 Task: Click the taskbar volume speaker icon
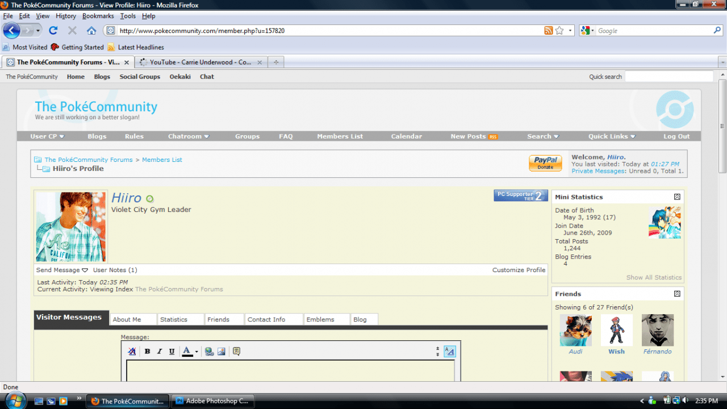point(686,400)
